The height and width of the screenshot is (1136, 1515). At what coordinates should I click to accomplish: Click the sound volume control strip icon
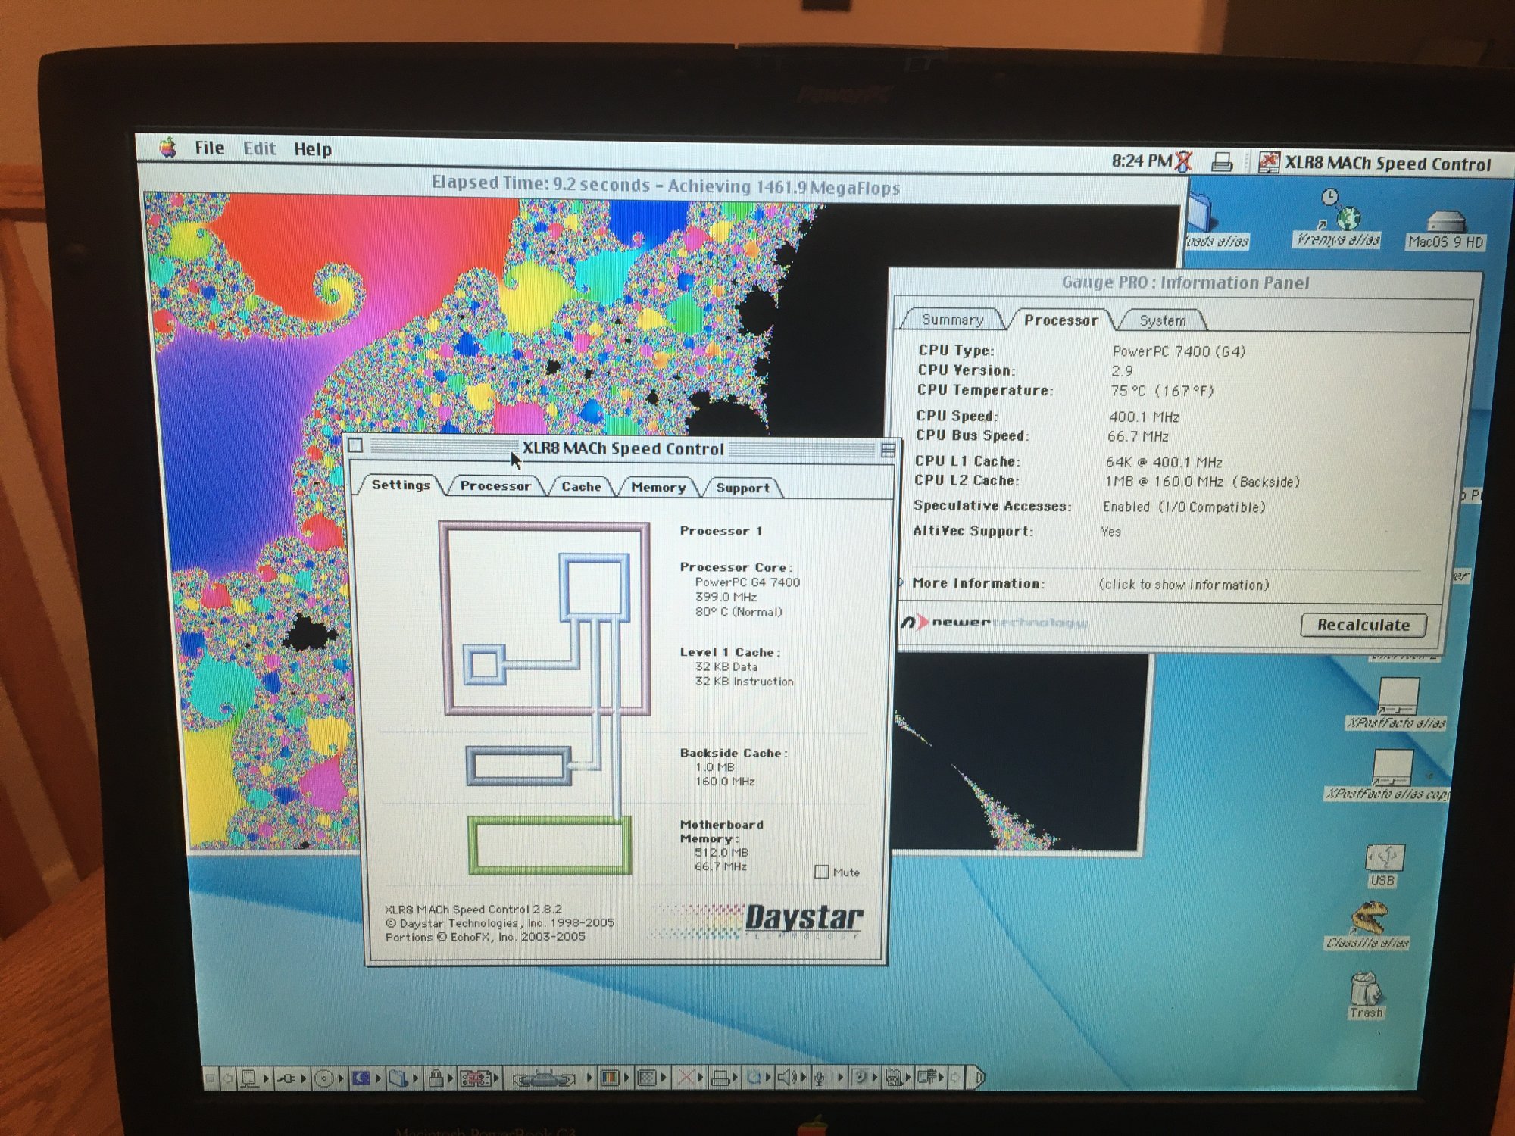click(786, 1077)
